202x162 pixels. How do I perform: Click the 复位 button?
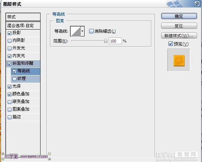[x=179, y=26]
